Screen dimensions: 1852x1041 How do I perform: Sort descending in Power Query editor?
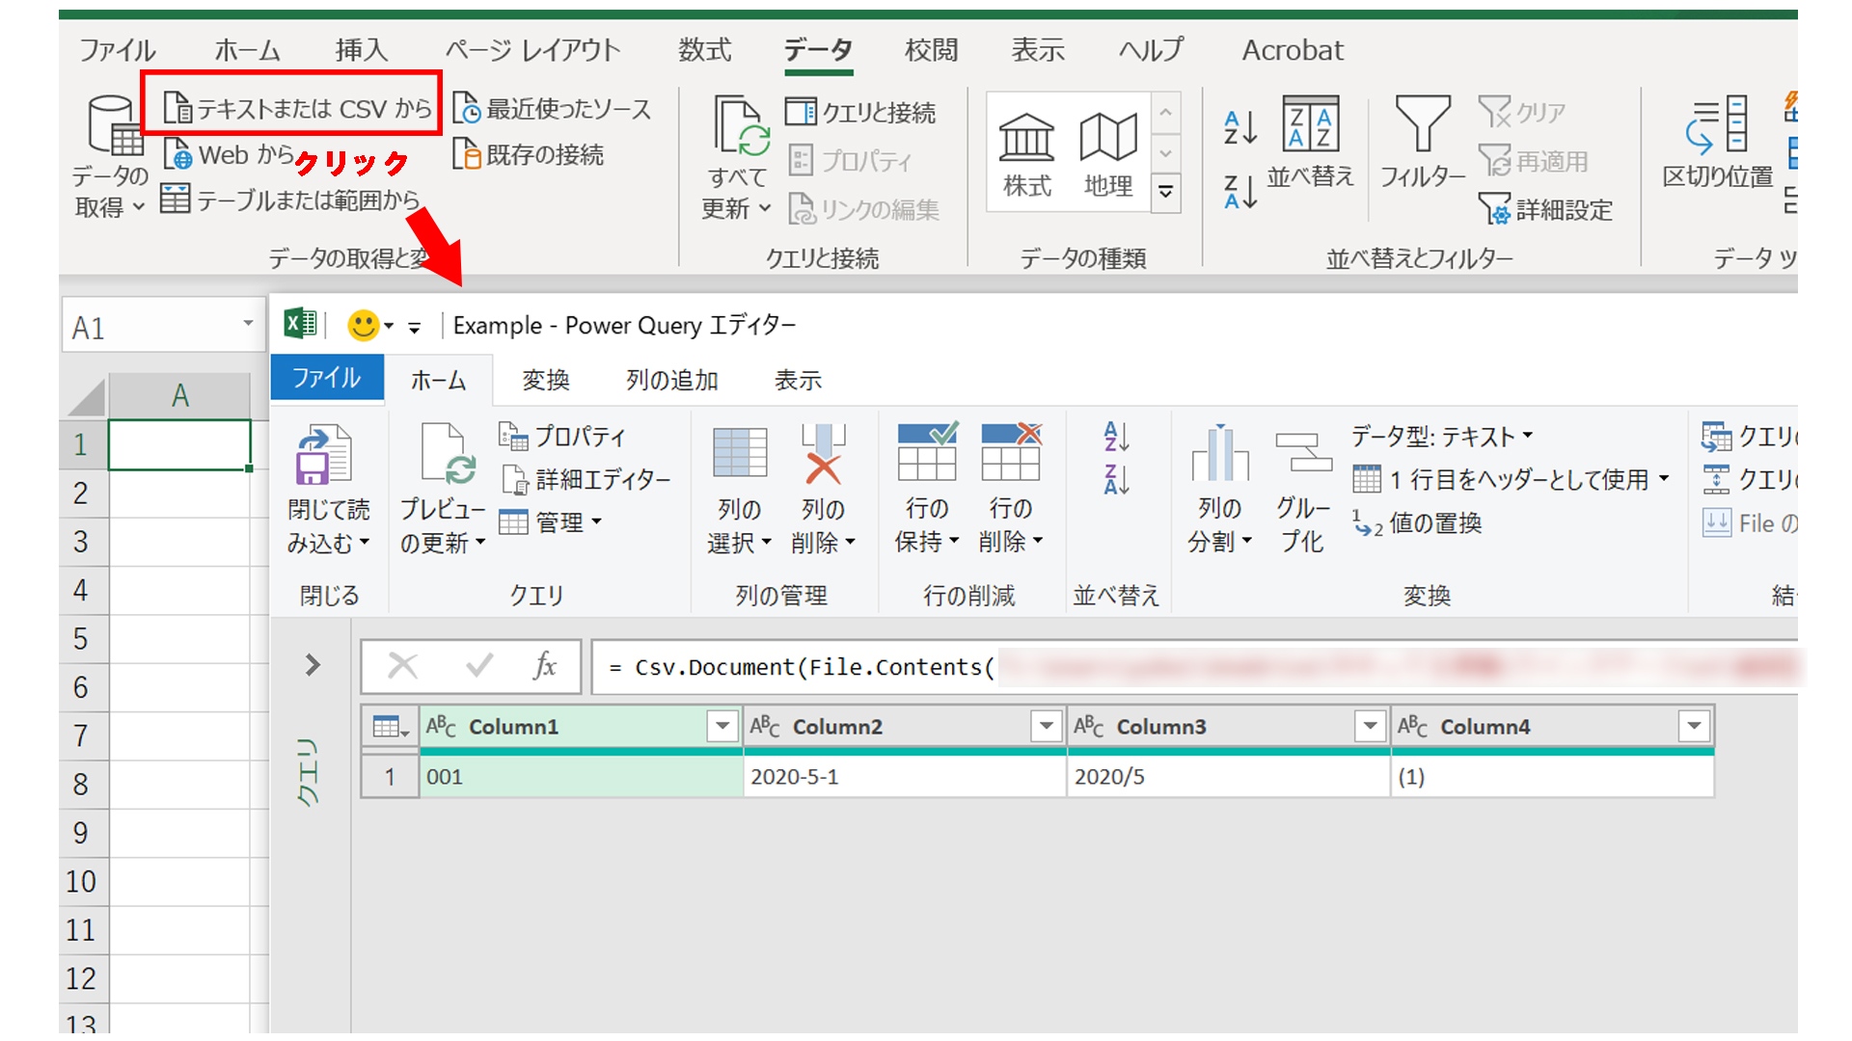1116,479
